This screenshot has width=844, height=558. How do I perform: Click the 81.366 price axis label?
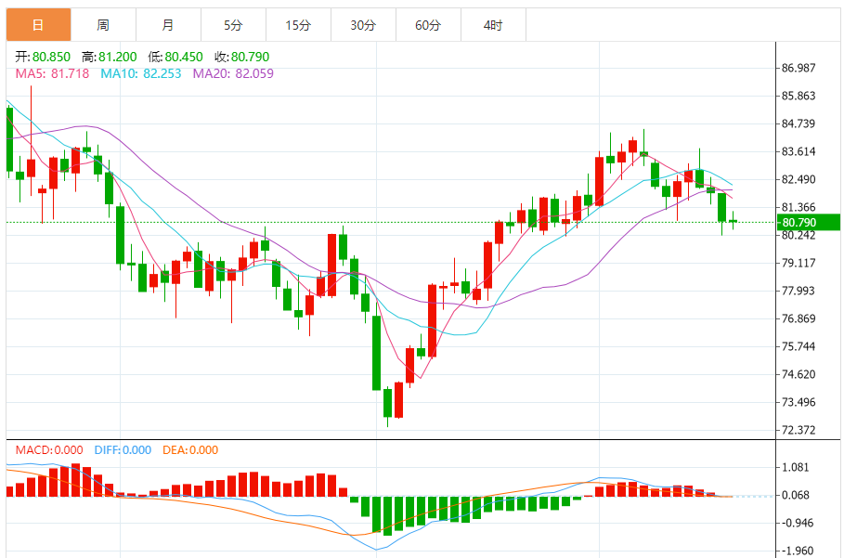799,207
